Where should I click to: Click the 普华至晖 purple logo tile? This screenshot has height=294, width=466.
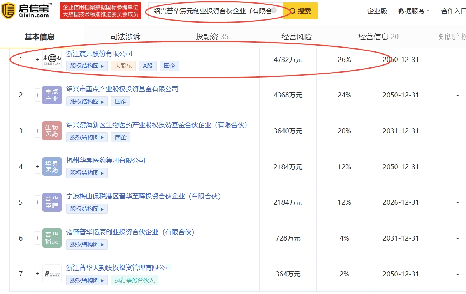tap(52, 202)
